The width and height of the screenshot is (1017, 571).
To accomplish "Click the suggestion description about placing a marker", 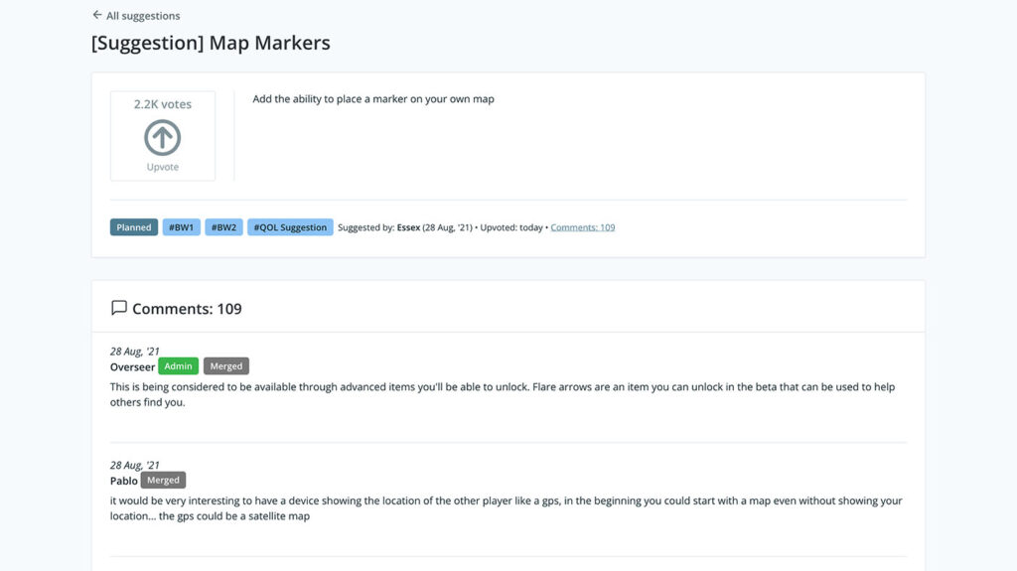I will (373, 99).
